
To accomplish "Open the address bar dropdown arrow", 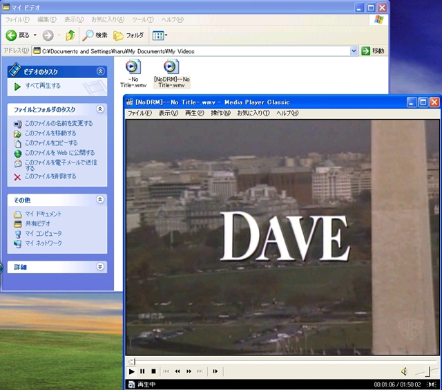I will click(354, 51).
